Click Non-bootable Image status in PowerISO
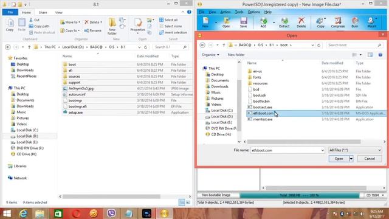The height and width of the screenshot is (219, 389). (x=216, y=195)
